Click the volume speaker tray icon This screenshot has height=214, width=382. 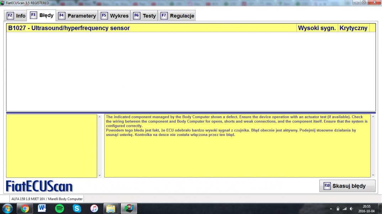coord(351,209)
